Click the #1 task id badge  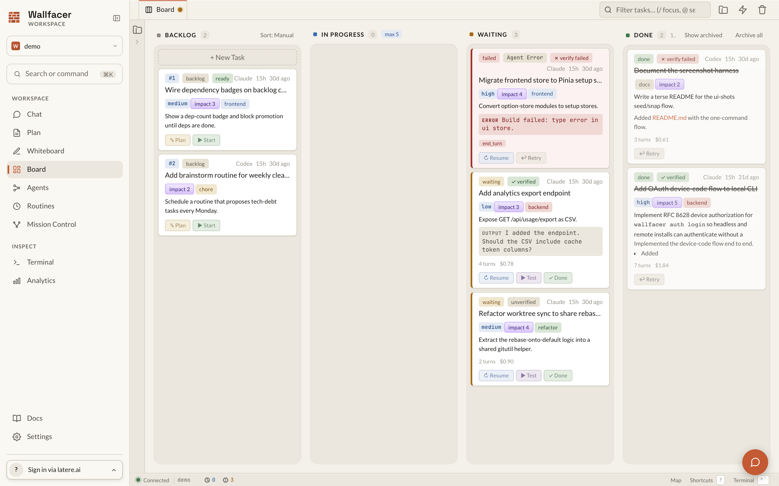pos(172,78)
